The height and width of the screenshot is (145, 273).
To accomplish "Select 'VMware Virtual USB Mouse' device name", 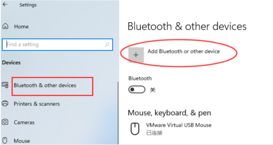I will click(x=179, y=125).
